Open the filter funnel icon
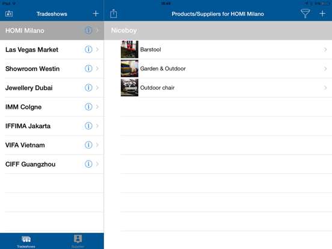This screenshot has width=332, height=249. (305, 14)
